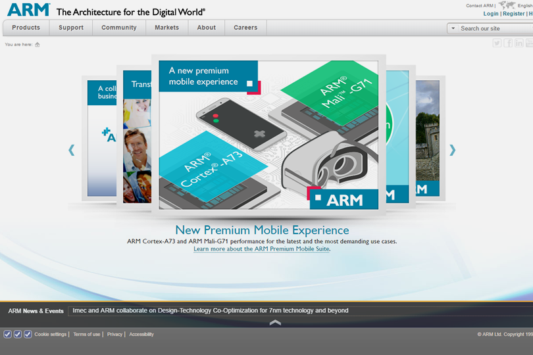Viewport: 533px width, 355px height.
Task: Follow the Learn more about ARM Premium Mobile Suite link
Action: pos(261,248)
